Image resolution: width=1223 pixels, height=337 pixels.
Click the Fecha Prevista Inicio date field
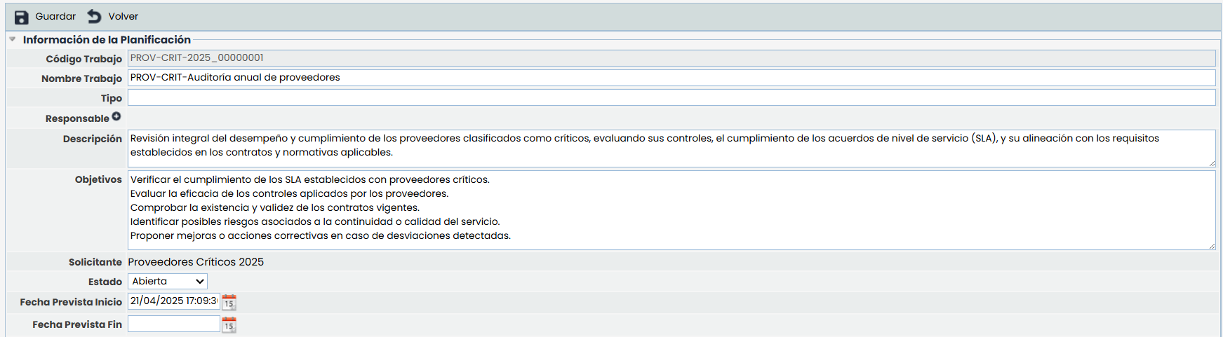173,301
